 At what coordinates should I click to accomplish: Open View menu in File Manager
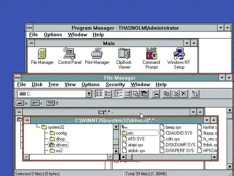coord(70,85)
